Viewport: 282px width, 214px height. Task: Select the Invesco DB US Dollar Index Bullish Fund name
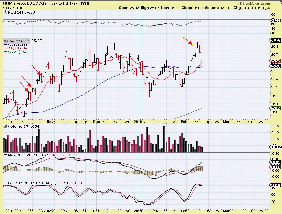(46, 3)
